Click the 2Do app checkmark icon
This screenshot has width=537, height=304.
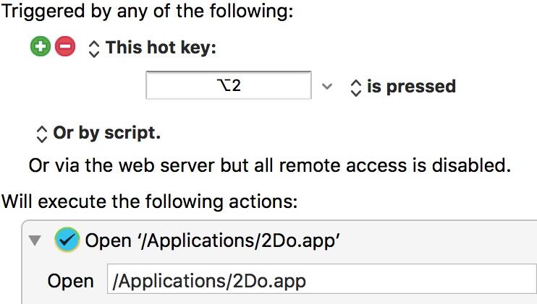[x=67, y=240]
